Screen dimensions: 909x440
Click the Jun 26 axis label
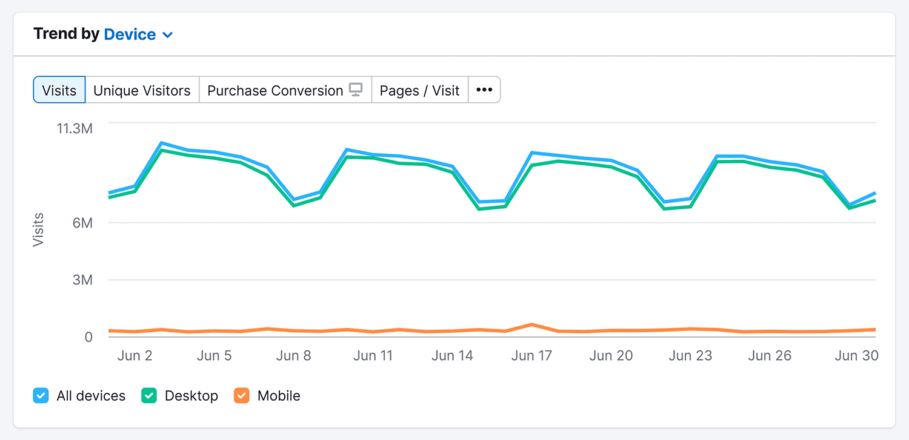pyautogui.click(x=770, y=355)
